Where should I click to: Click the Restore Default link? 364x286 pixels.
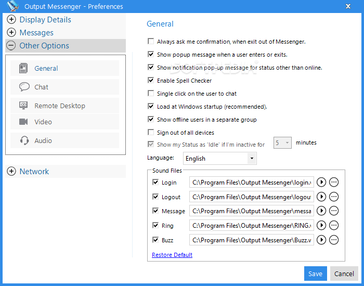[x=172, y=255]
